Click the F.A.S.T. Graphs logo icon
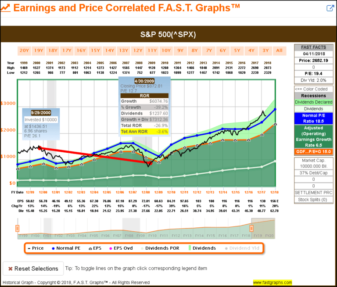The height and width of the screenshot is (287, 337). [5, 8]
